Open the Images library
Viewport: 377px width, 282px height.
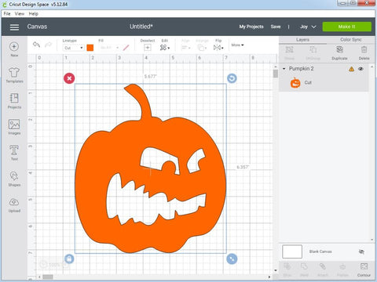14,127
